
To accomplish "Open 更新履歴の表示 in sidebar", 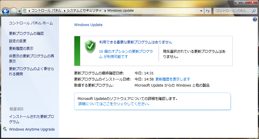I will click(21, 48).
